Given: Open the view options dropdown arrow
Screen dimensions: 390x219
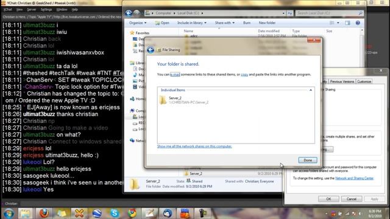Looking at the screenshot, I should click(338, 23).
